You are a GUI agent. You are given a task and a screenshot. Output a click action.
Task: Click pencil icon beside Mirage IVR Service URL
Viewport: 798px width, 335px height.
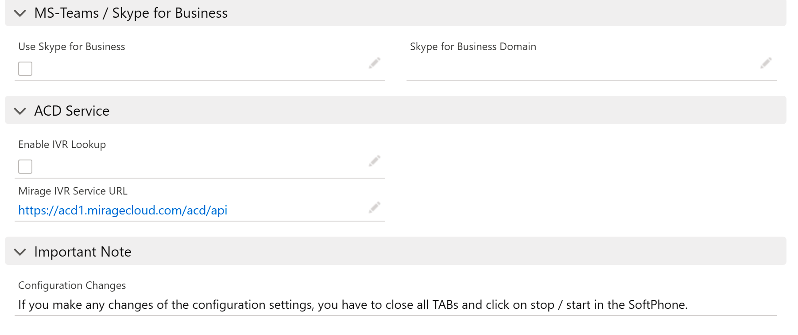click(375, 207)
